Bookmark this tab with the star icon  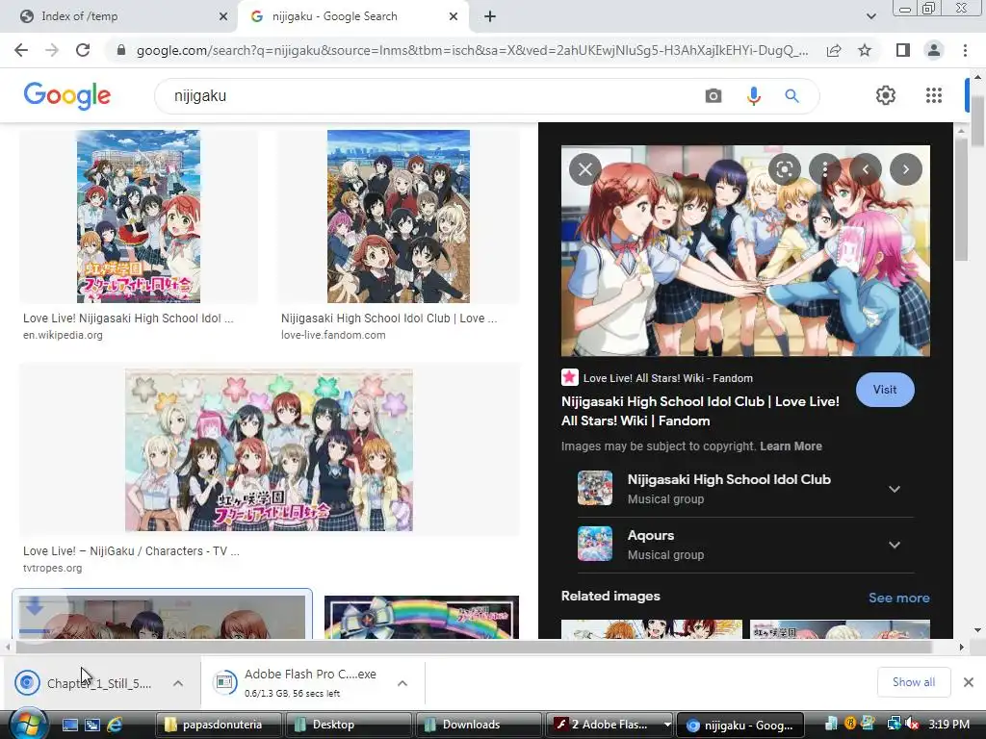point(865,50)
